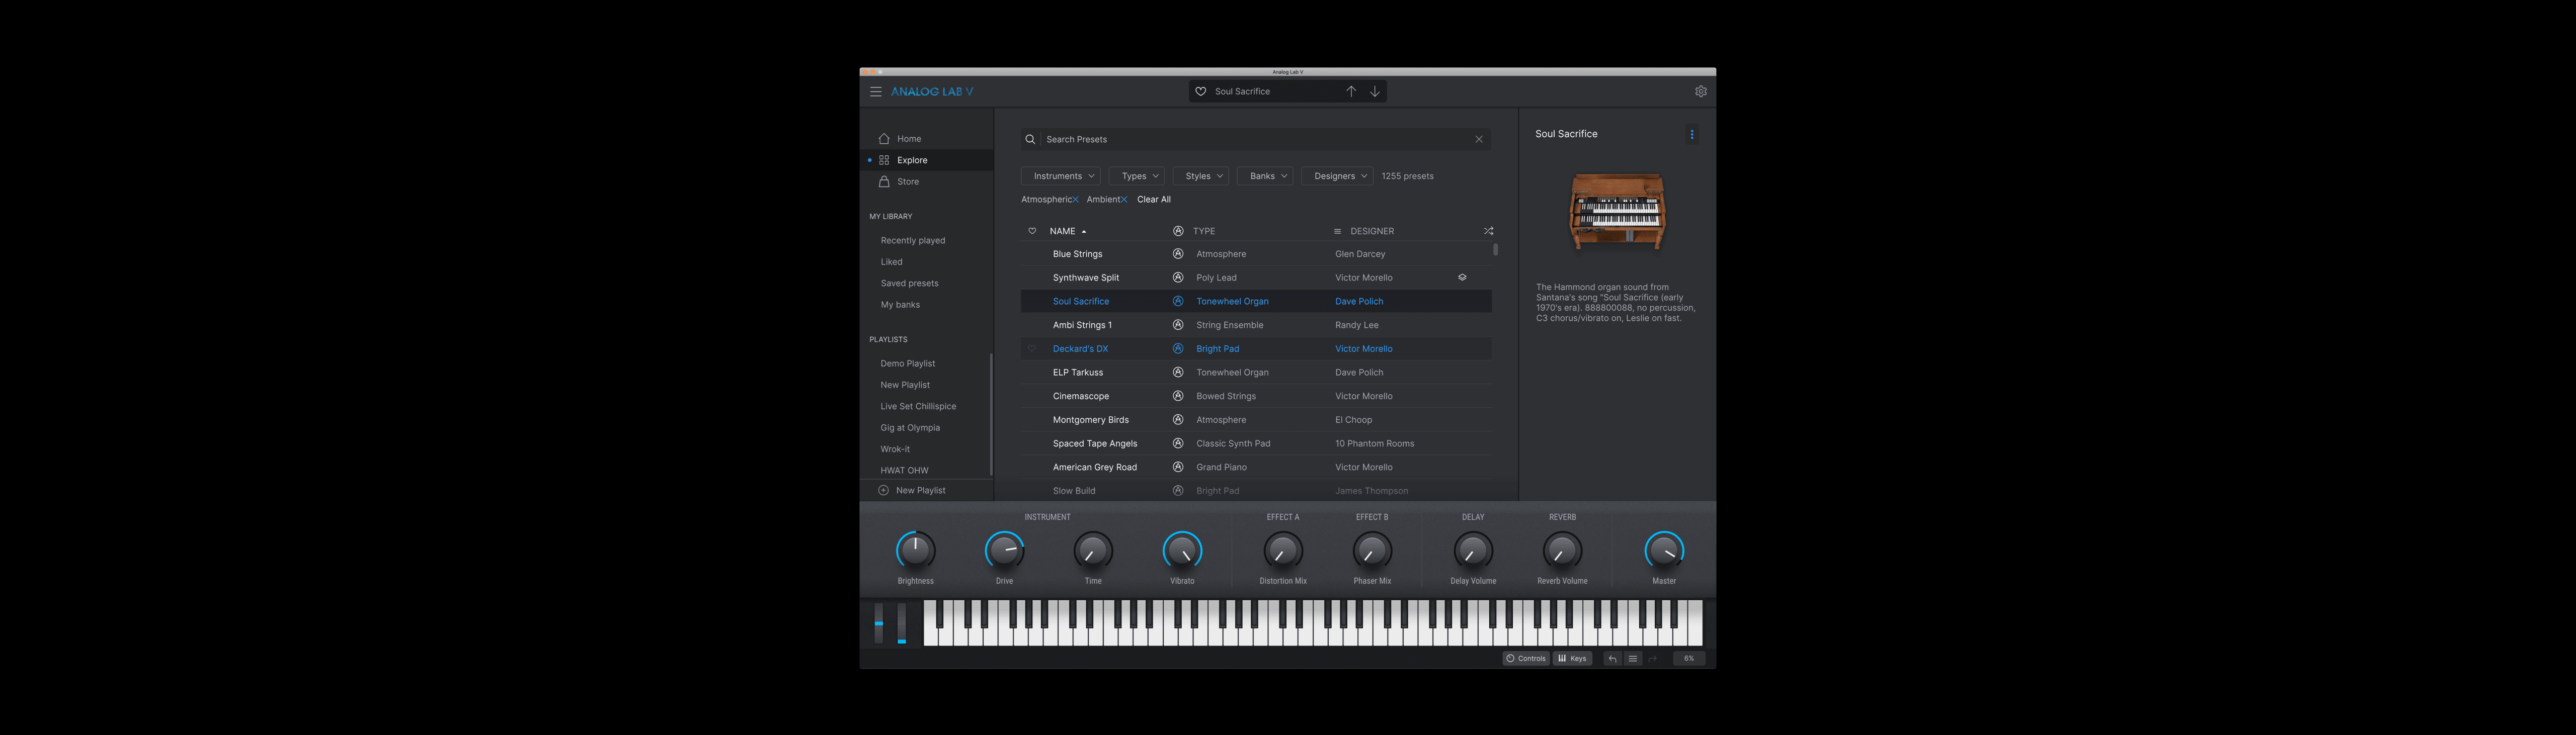Viewport: 2576px width, 735px height.
Task: Click the search magnifier in the preset search bar
Action: coord(1030,139)
